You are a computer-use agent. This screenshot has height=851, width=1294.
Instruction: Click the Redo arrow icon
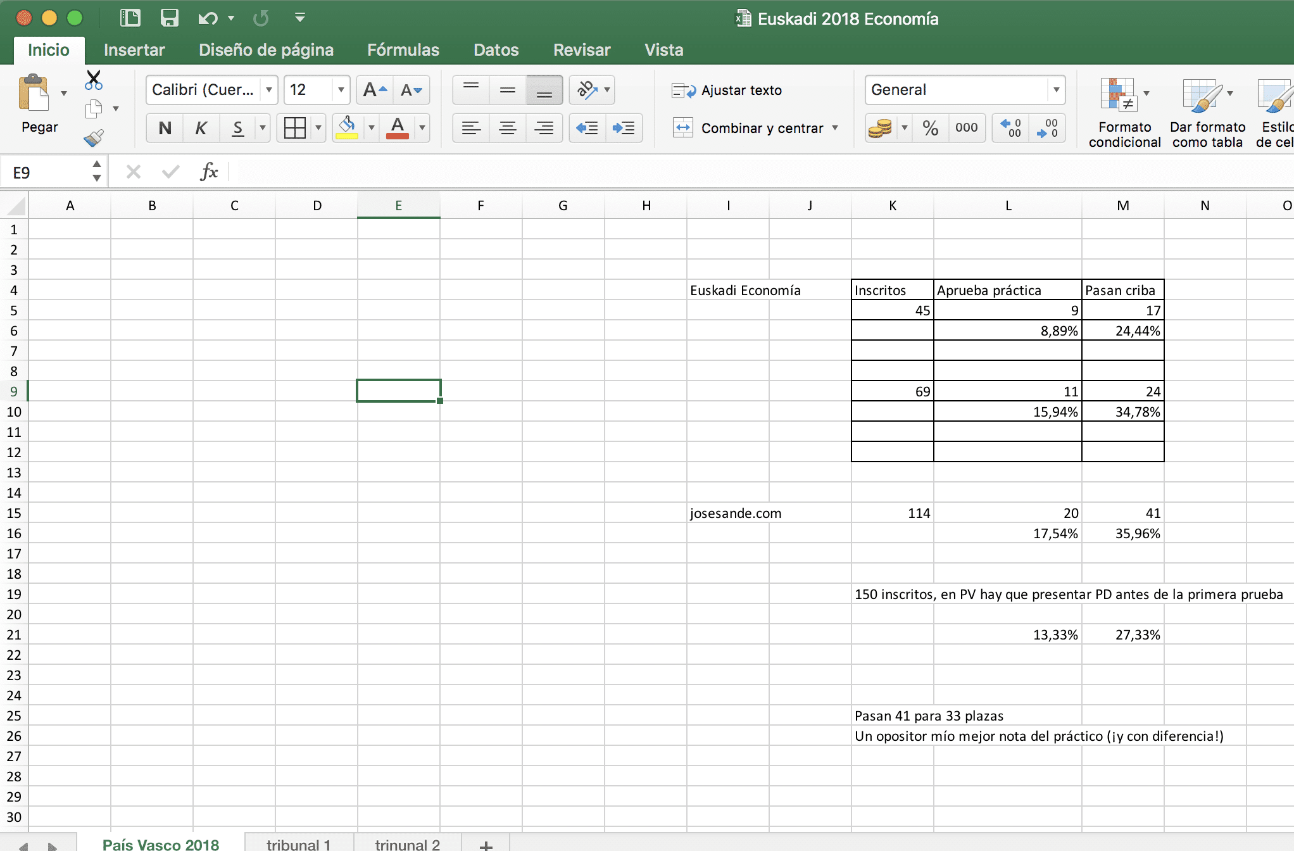pyautogui.click(x=260, y=18)
